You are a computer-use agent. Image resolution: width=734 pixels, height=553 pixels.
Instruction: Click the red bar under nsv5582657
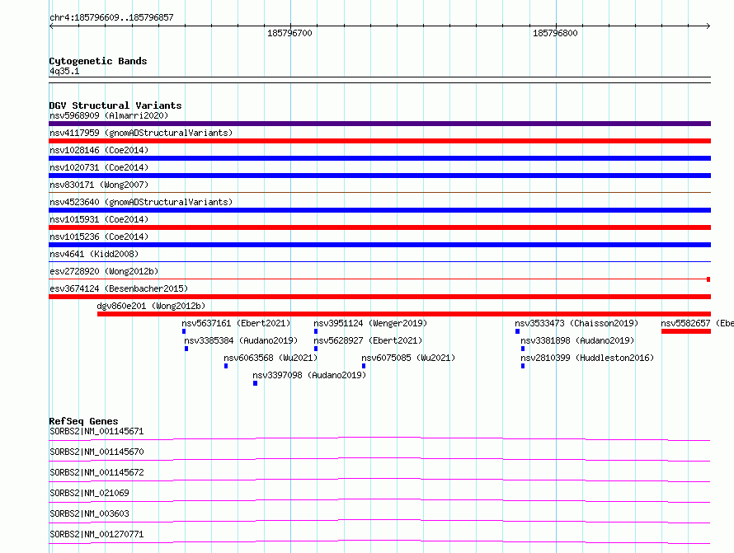[686, 331]
